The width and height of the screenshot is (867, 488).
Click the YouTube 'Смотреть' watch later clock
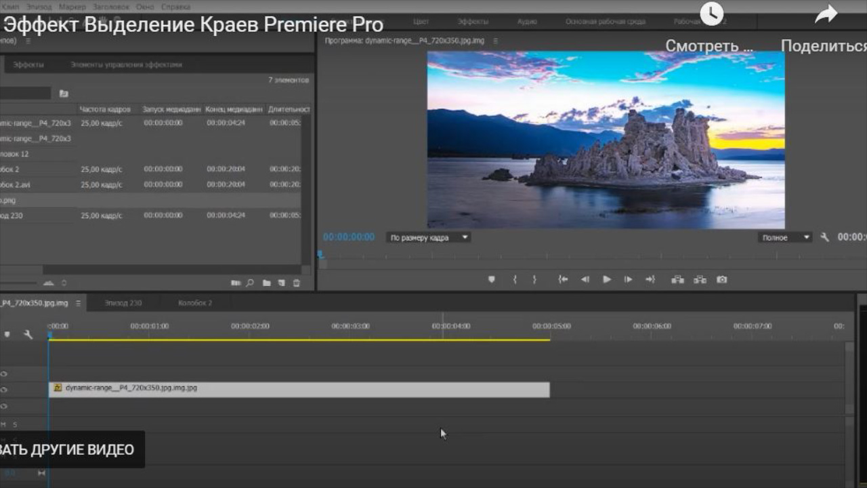tap(711, 13)
